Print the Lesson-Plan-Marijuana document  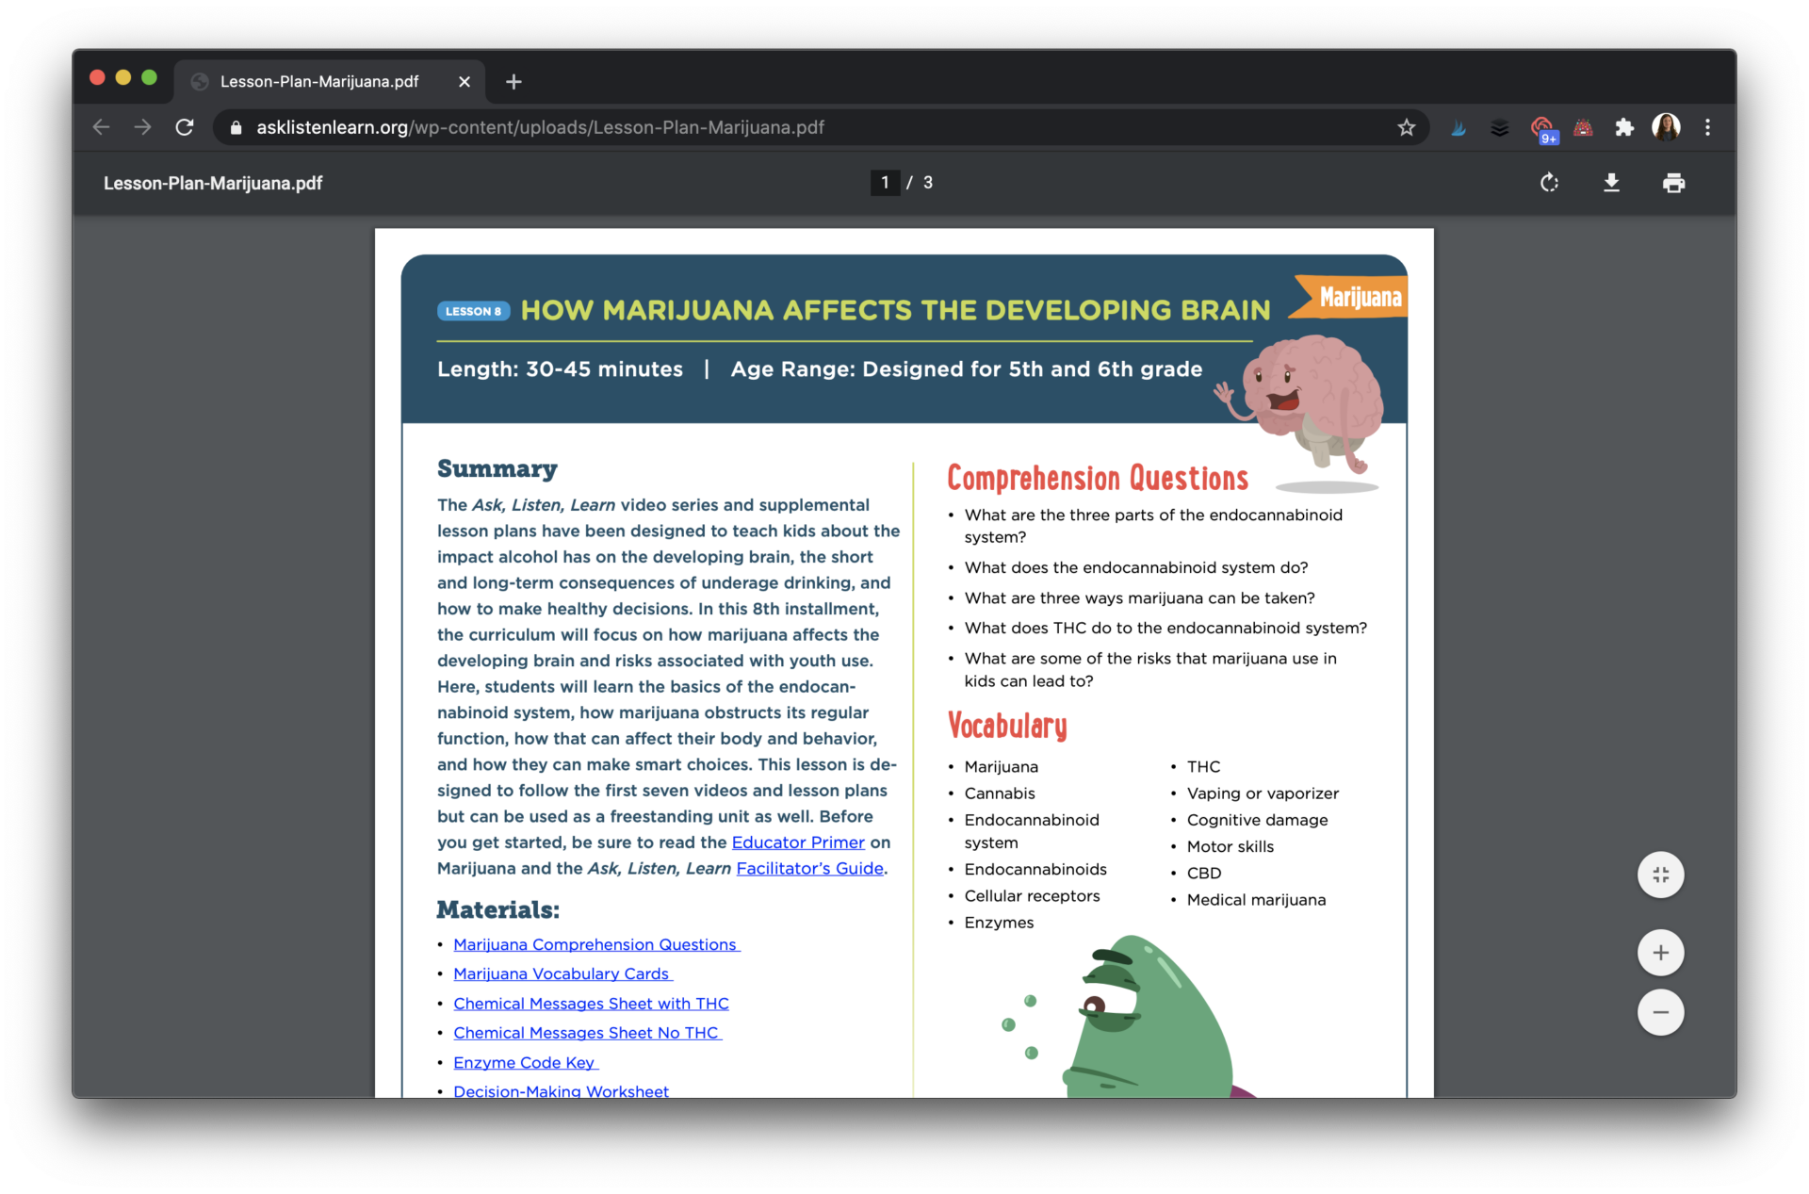1673,182
